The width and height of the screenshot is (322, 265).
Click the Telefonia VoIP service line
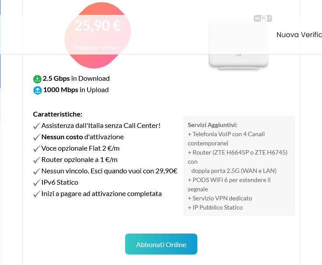click(x=226, y=134)
